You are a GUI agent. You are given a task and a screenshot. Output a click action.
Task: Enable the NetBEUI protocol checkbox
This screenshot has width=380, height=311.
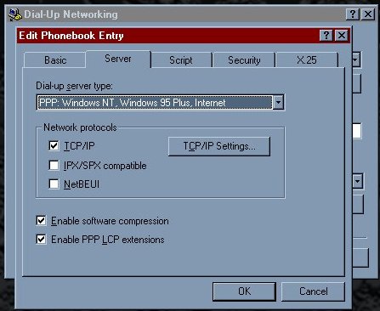tap(54, 184)
